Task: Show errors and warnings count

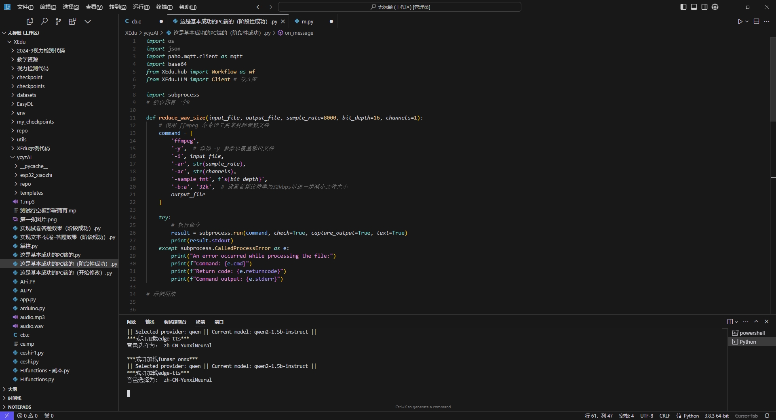Action: click(x=27, y=416)
